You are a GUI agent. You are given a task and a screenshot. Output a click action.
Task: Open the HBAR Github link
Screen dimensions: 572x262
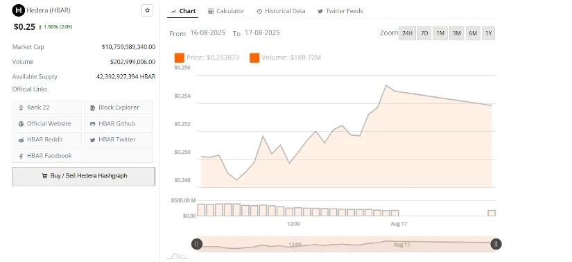119,123
